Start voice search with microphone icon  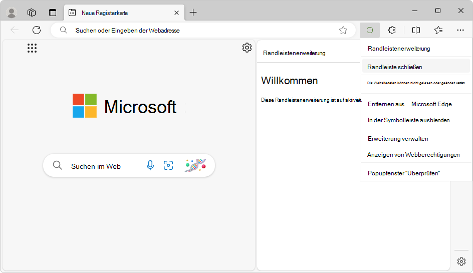[150, 165]
